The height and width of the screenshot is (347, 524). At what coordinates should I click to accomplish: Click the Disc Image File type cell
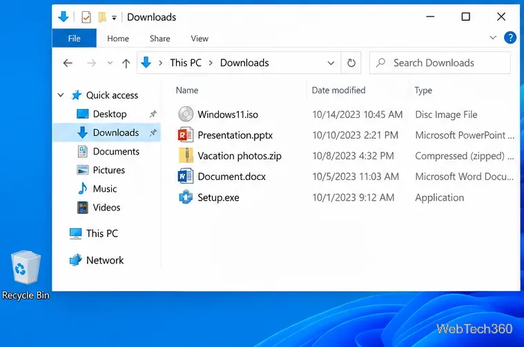(x=446, y=115)
